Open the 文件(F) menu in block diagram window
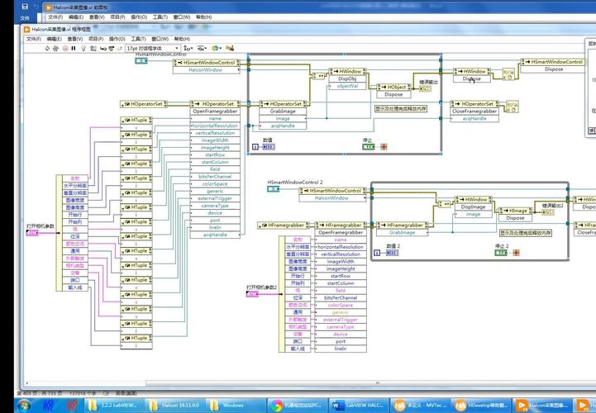The image size is (596, 413). point(33,38)
